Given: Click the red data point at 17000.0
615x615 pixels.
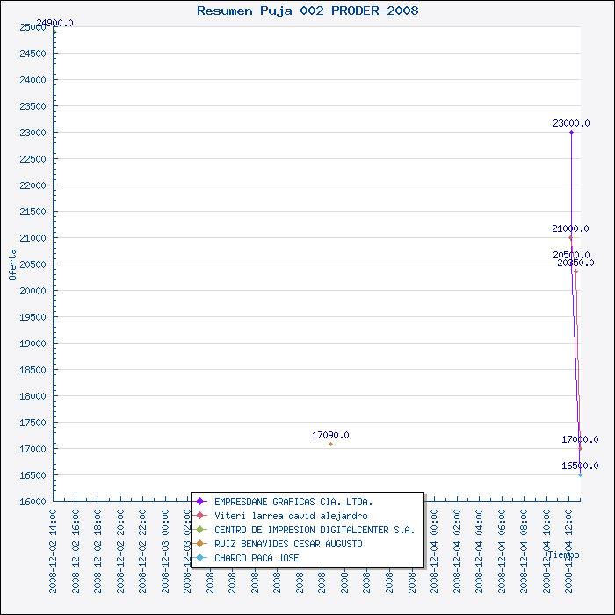Looking at the screenshot, I should coord(580,448).
